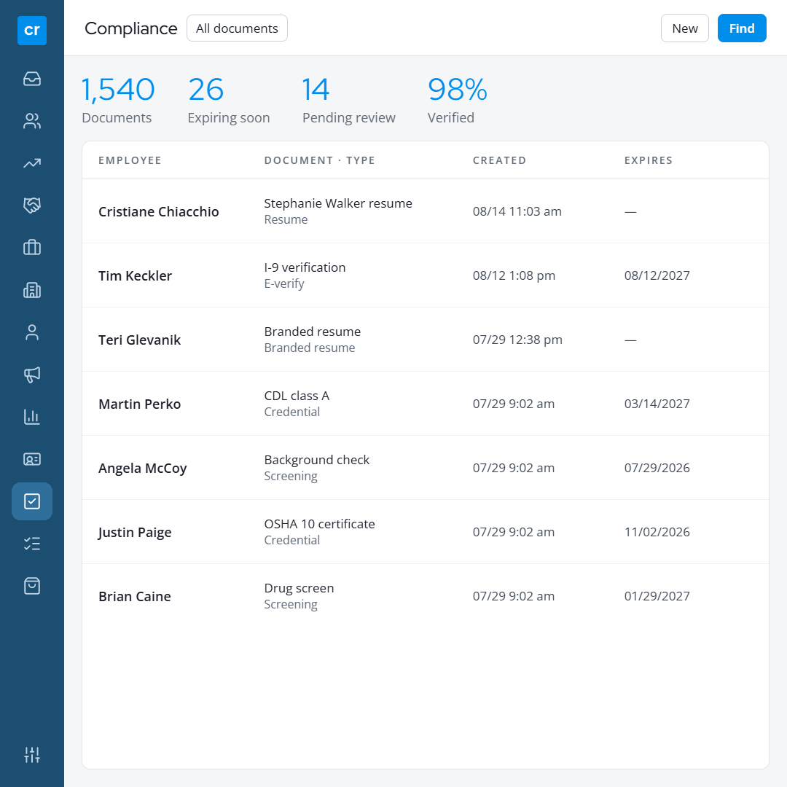
Task: Click the 1,540 Documents stat
Action: pos(118,100)
